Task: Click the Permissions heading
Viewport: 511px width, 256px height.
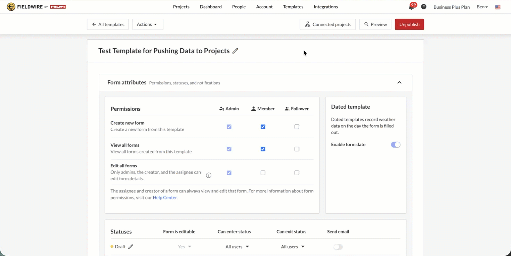Action: [125, 109]
